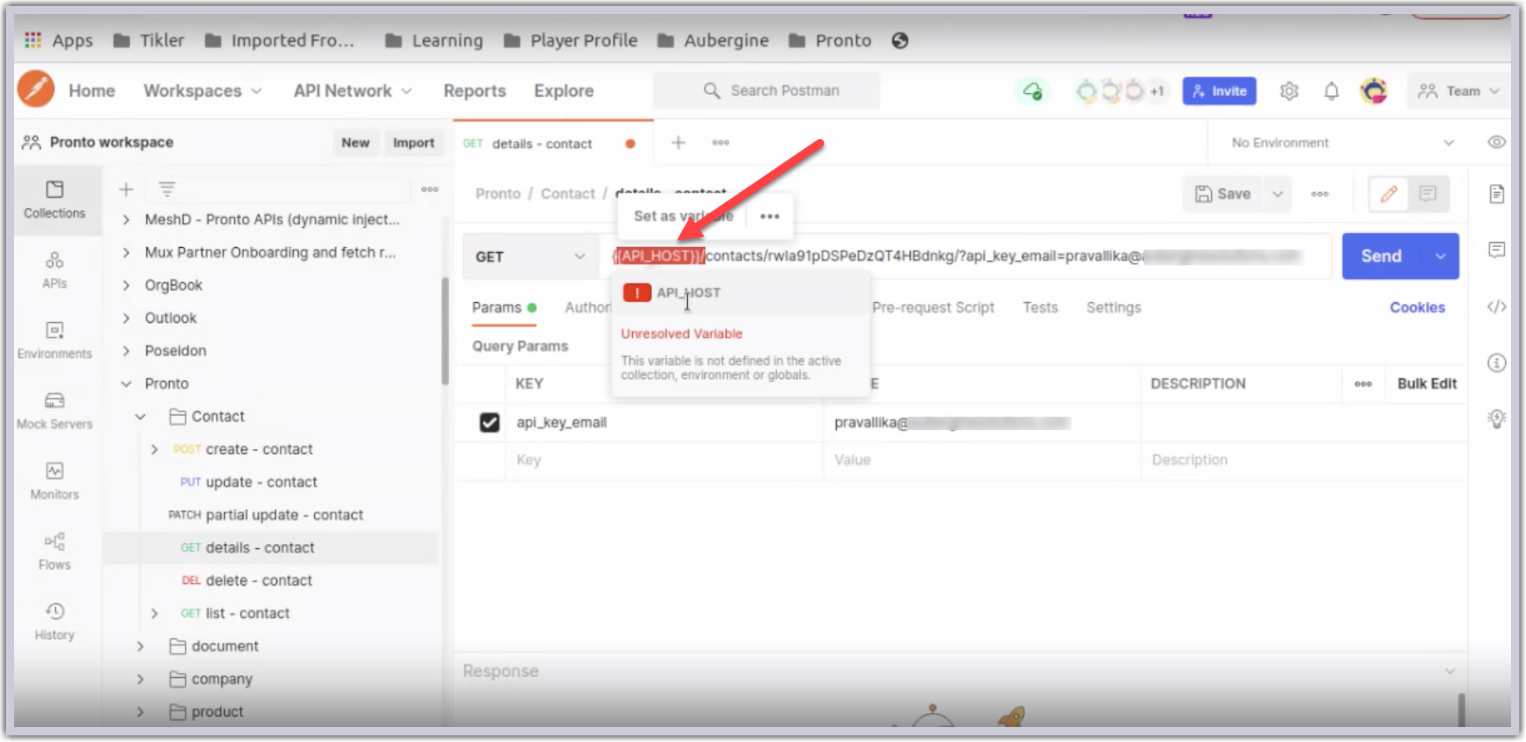Open the Send button dropdown arrow

1441,256
